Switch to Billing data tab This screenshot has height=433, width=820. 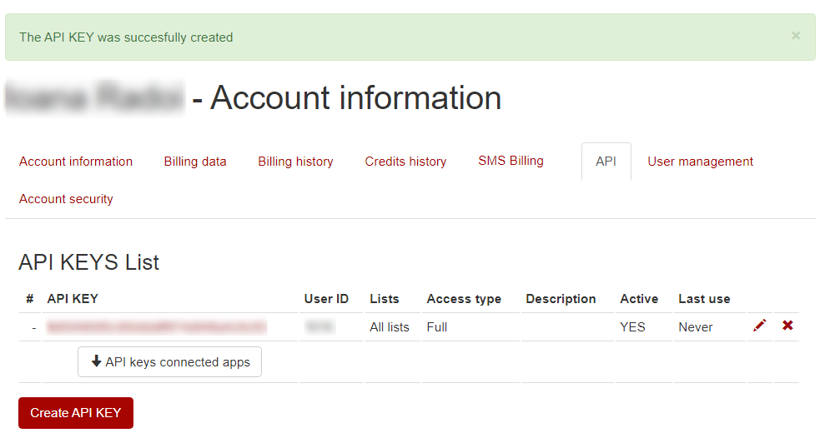195,162
